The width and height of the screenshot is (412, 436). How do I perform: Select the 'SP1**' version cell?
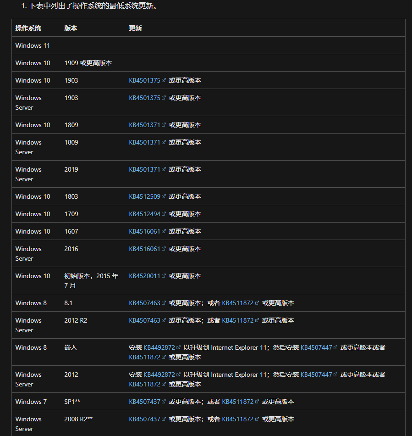pyautogui.click(x=72, y=402)
